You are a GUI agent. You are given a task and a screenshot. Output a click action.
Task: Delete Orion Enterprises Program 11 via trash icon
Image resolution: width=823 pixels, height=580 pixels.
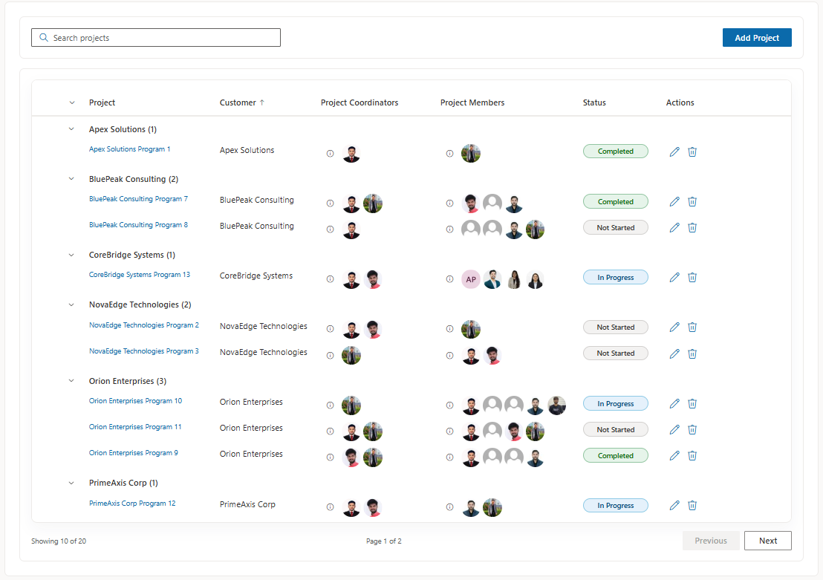692,429
